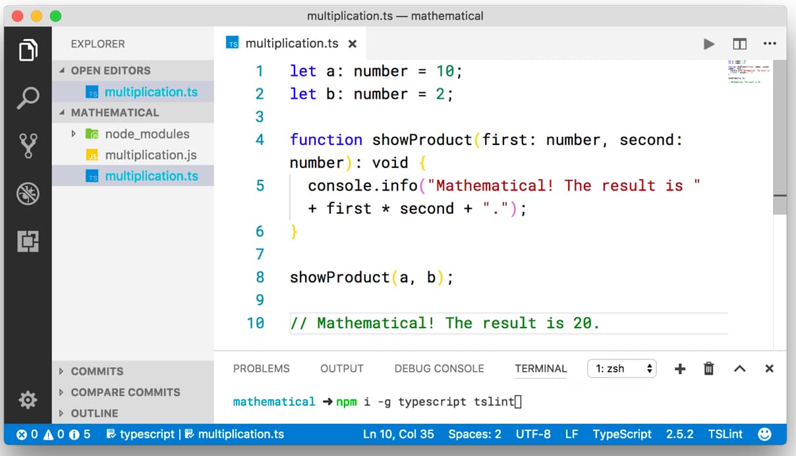Viewport: 796px width, 456px height.
Task: Open the zsh terminal selector dropdown
Action: pos(622,369)
